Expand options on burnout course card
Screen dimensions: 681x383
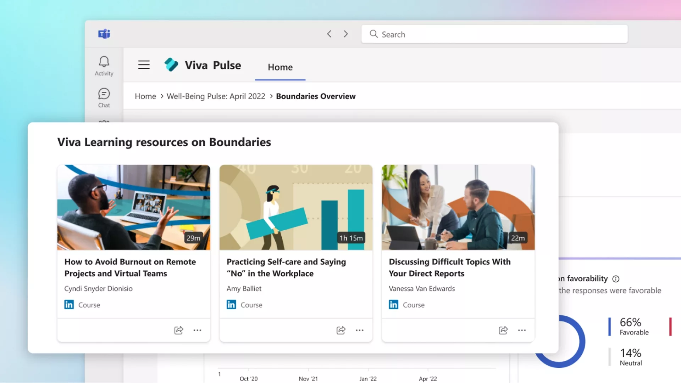[197, 330]
